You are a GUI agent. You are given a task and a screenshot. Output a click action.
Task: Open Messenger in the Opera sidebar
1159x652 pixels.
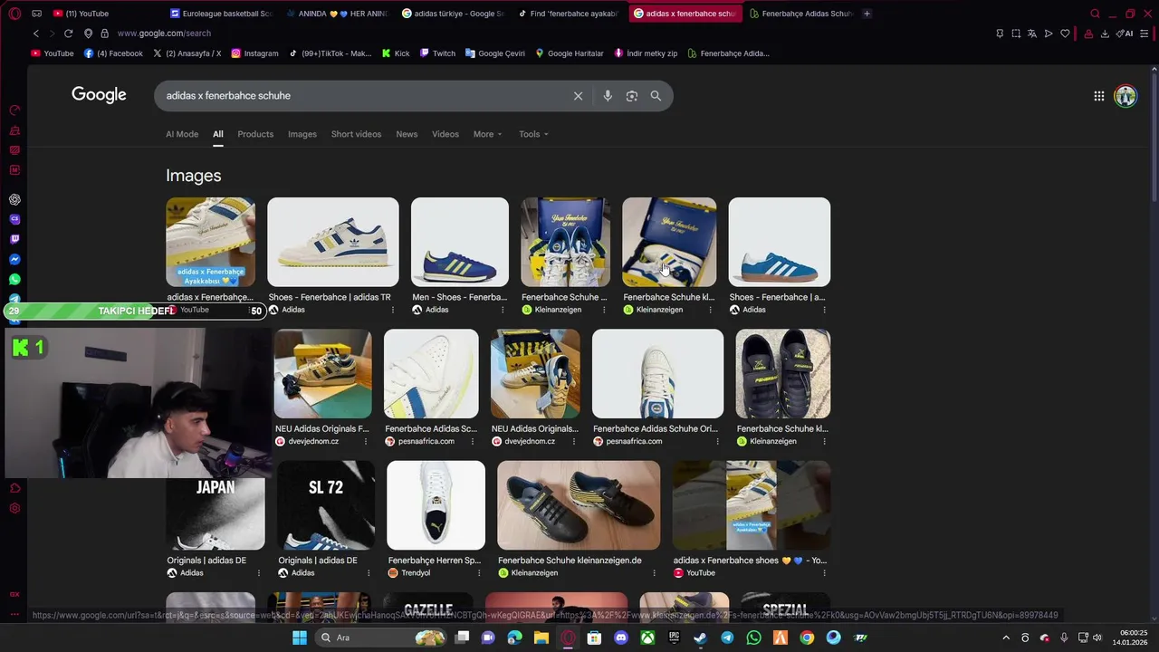(x=14, y=259)
